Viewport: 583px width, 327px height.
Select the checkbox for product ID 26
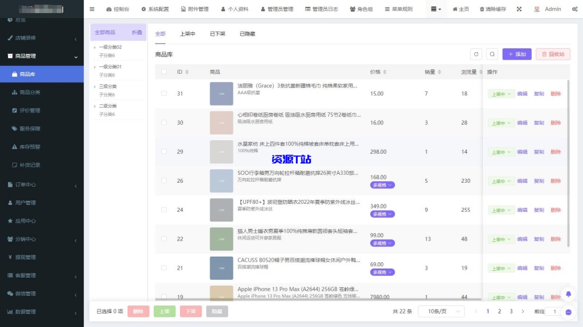164,181
